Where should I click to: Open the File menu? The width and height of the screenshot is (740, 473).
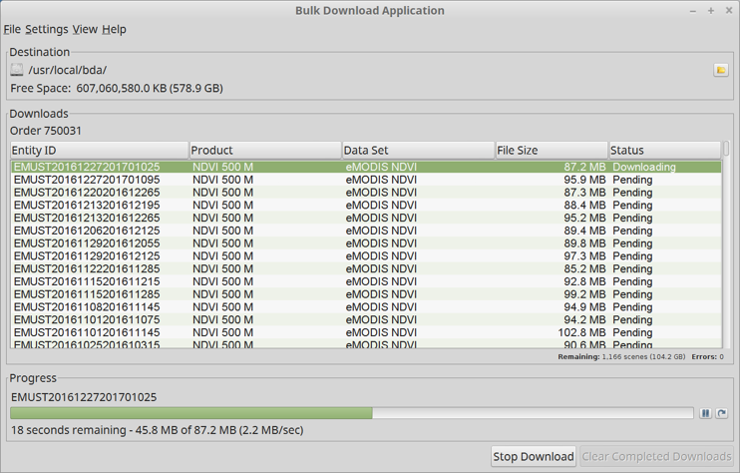click(x=12, y=30)
